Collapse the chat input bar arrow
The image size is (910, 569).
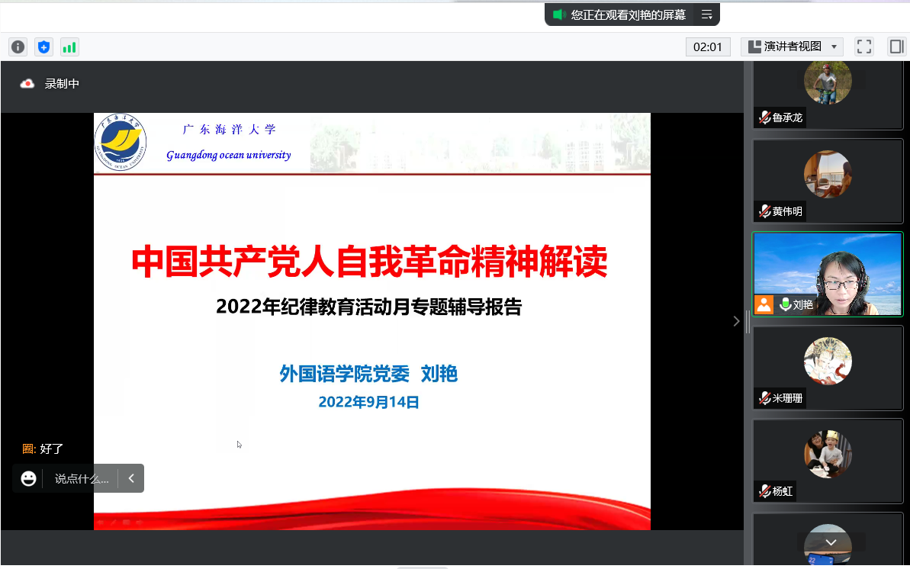(131, 478)
